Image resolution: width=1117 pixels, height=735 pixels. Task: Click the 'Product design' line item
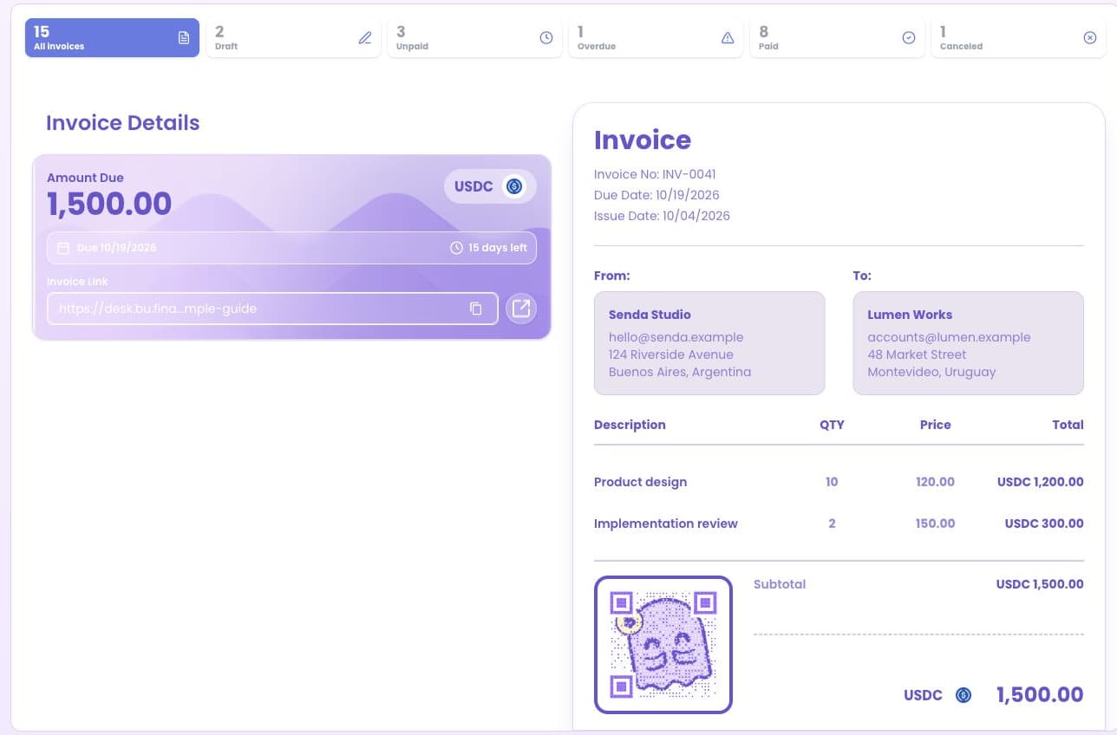(640, 482)
